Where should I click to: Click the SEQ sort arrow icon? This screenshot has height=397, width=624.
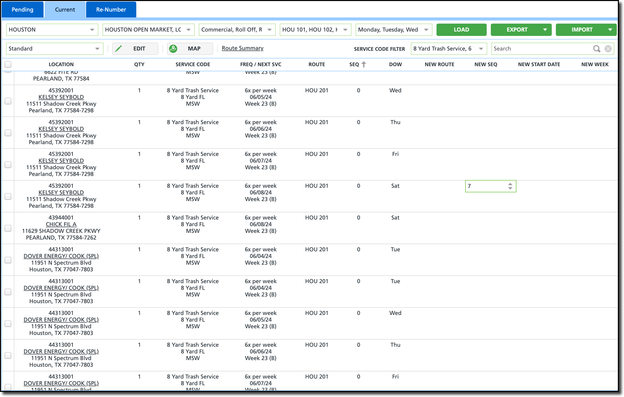point(363,64)
